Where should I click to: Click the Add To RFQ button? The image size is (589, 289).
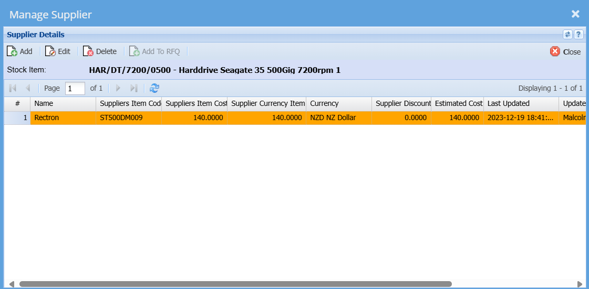[155, 51]
